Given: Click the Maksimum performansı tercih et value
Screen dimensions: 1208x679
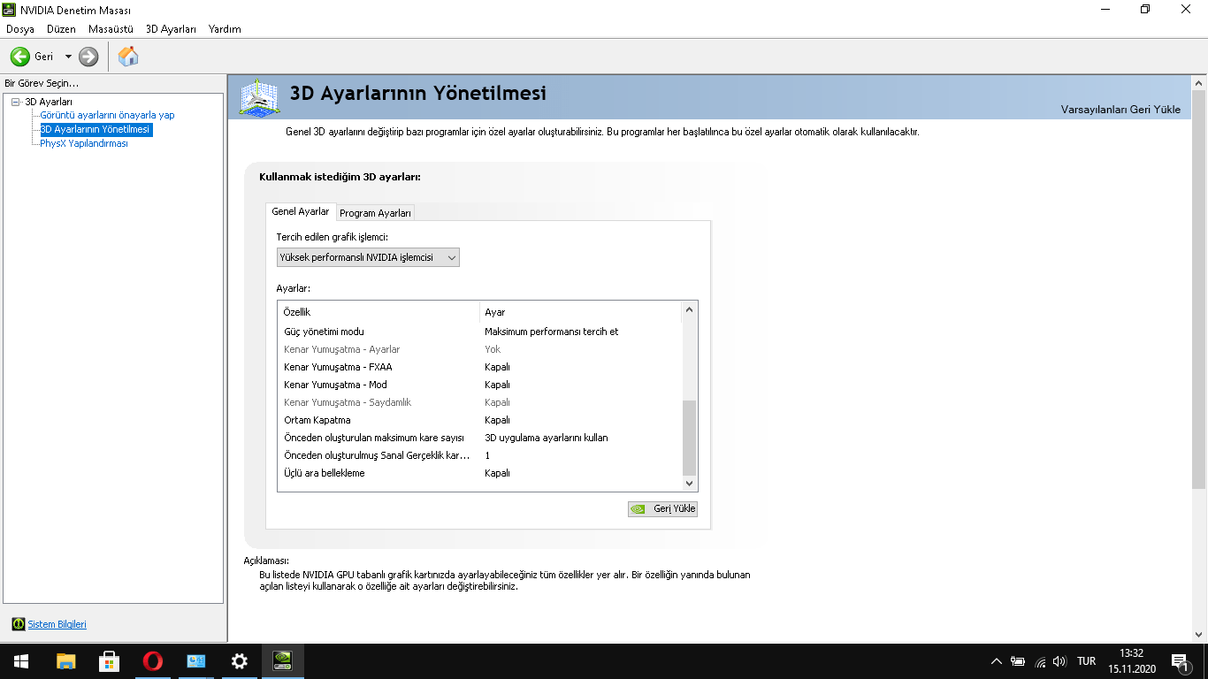Looking at the screenshot, I should tap(552, 332).
